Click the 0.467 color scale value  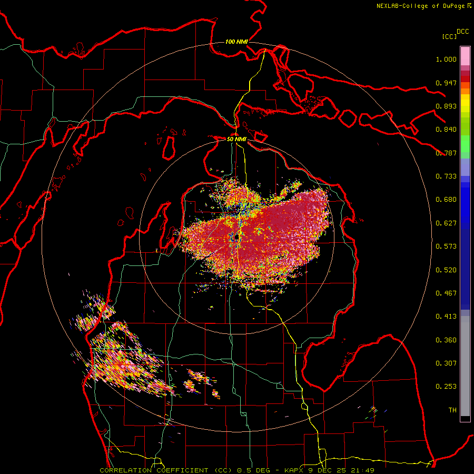click(x=446, y=293)
